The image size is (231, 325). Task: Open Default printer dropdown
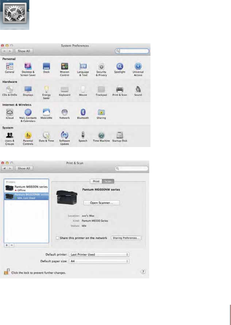[99, 254]
